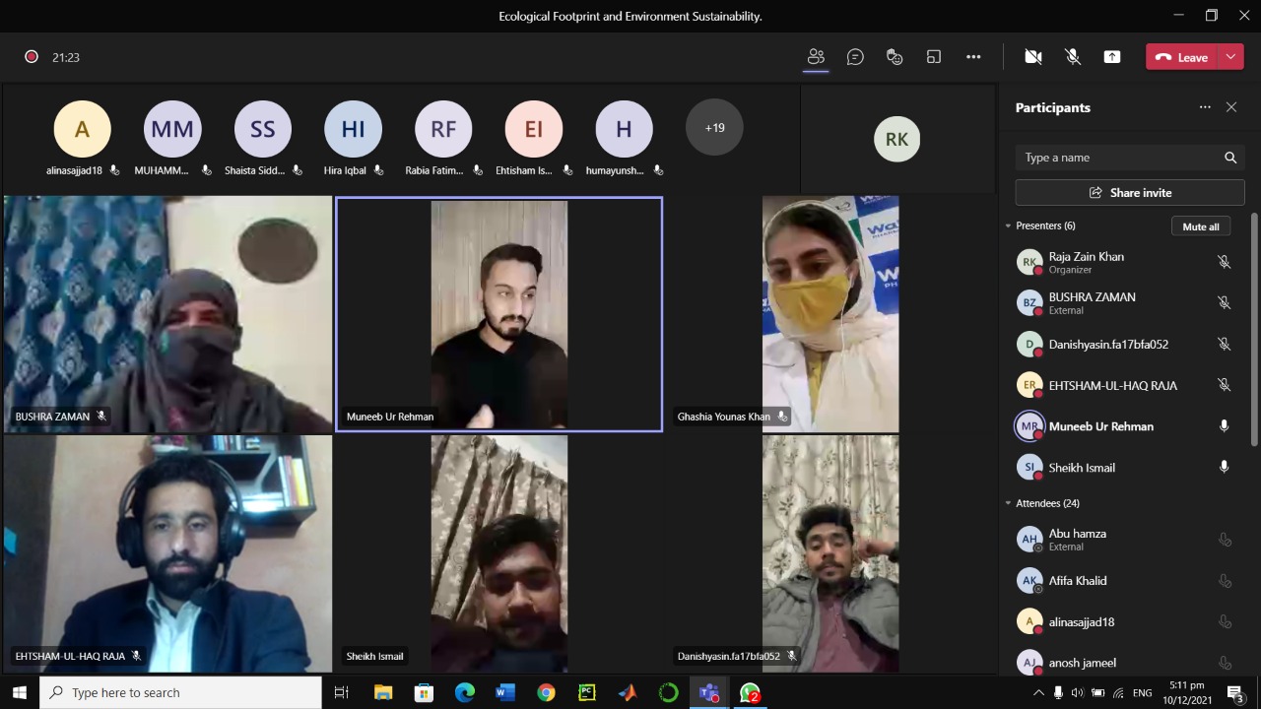The image size is (1261, 709).
Task: Open the More actions ellipsis menu
Action: pos(973,57)
